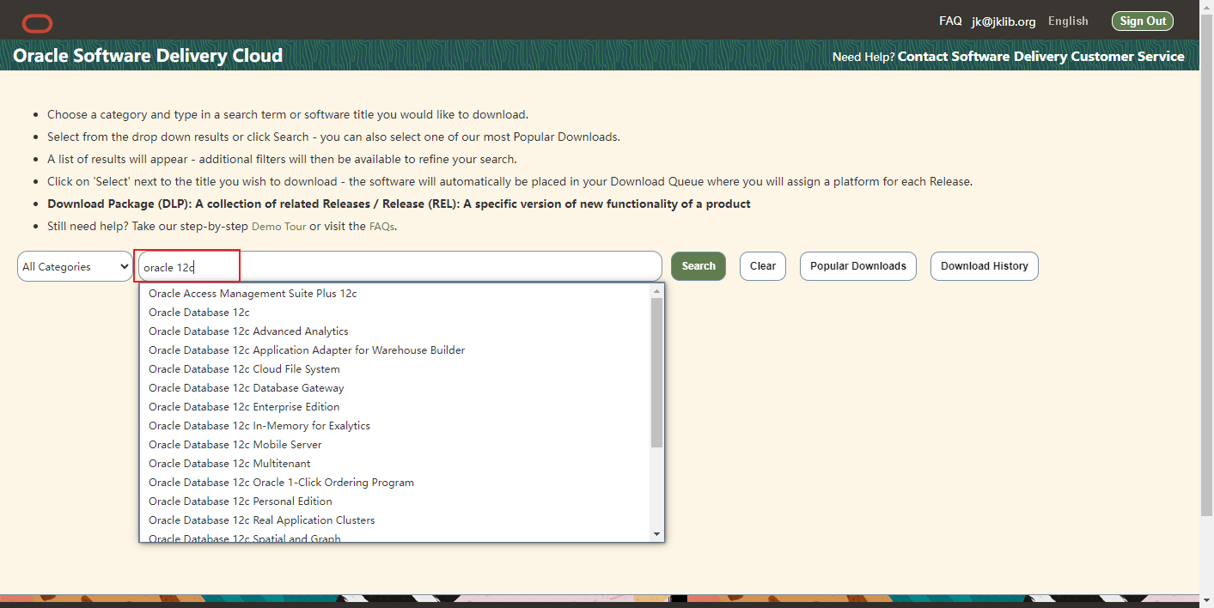Open the Demo Tour link
The height and width of the screenshot is (608, 1214).
(x=278, y=227)
